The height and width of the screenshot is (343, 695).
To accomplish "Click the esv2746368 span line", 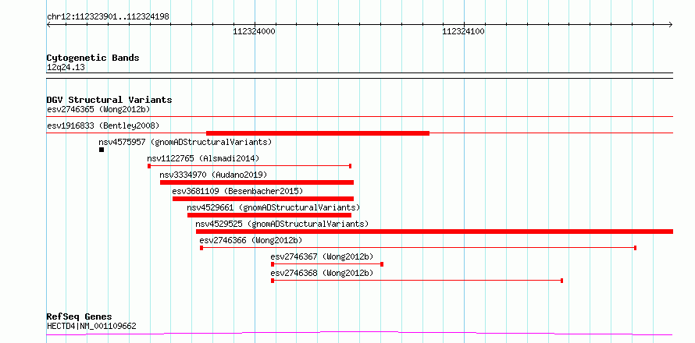I will coord(417,281).
